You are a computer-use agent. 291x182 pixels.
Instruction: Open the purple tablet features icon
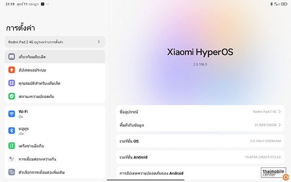click(12, 83)
